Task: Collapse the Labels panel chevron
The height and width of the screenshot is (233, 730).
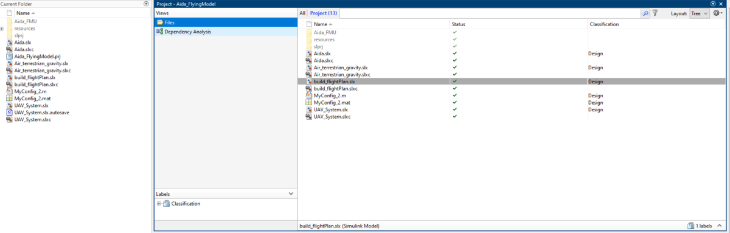Action: [x=291, y=194]
